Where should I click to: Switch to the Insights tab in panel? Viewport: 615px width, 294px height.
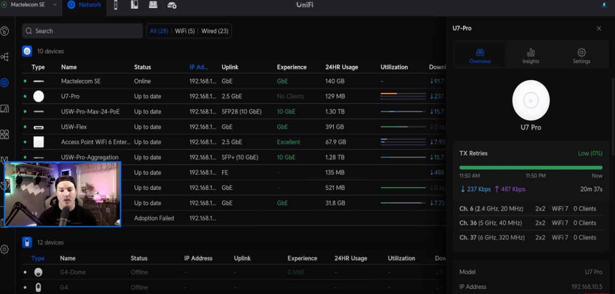click(x=531, y=55)
